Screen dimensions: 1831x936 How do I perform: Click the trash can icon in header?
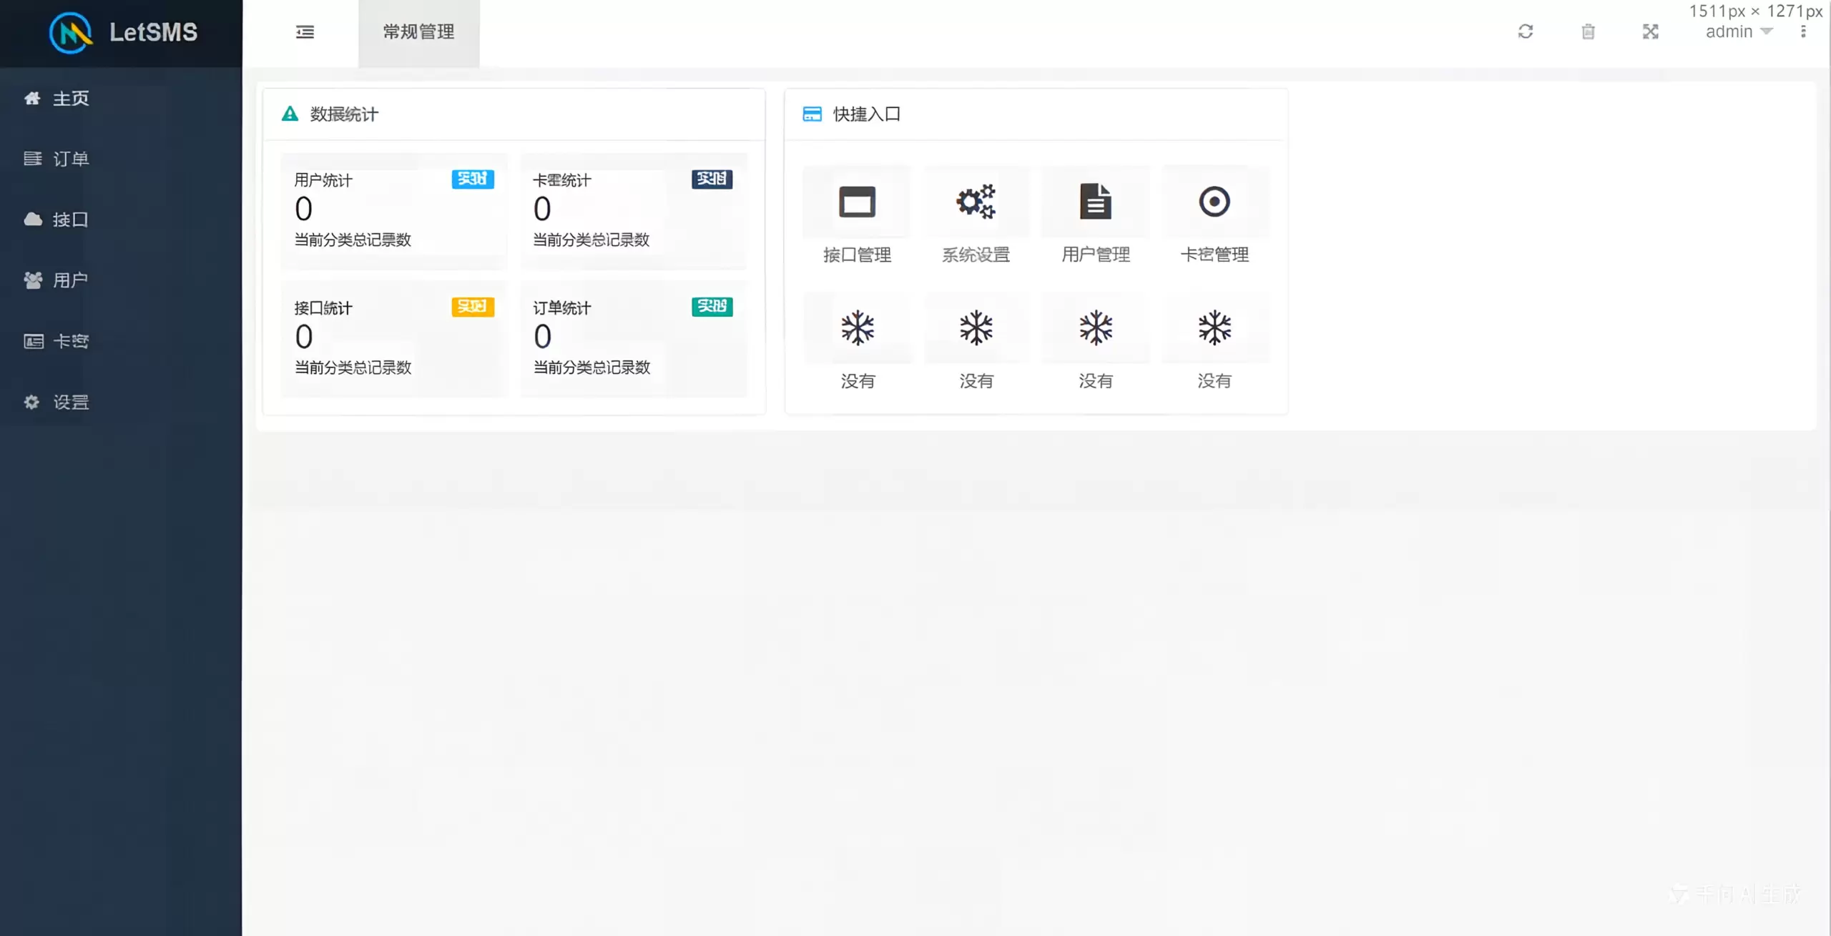coord(1588,31)
